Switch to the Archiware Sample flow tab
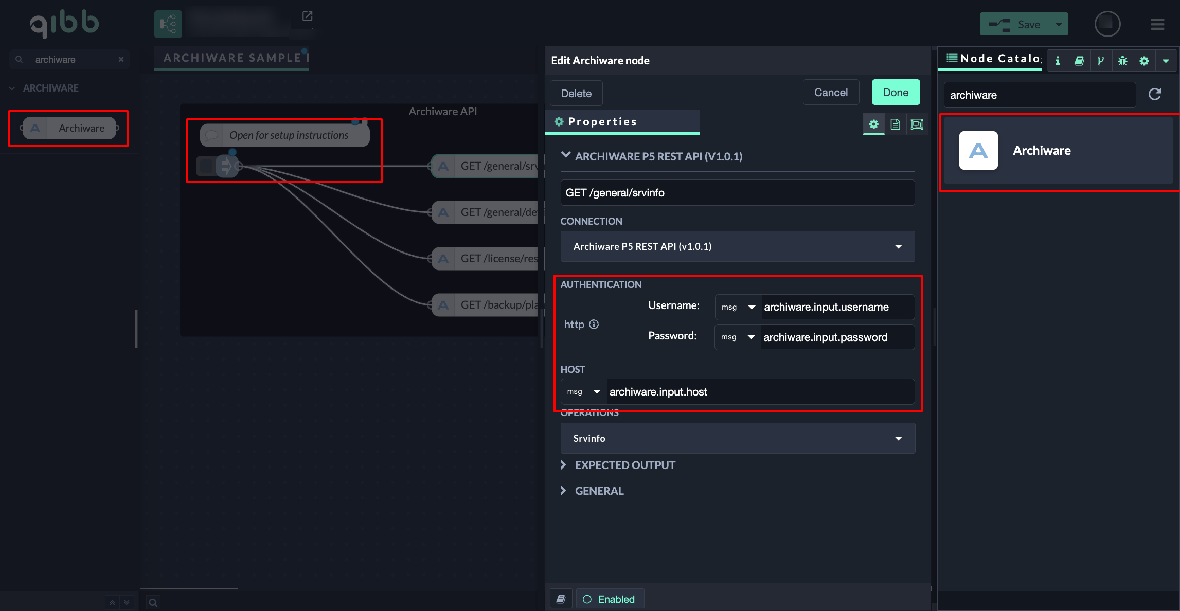 233,58
